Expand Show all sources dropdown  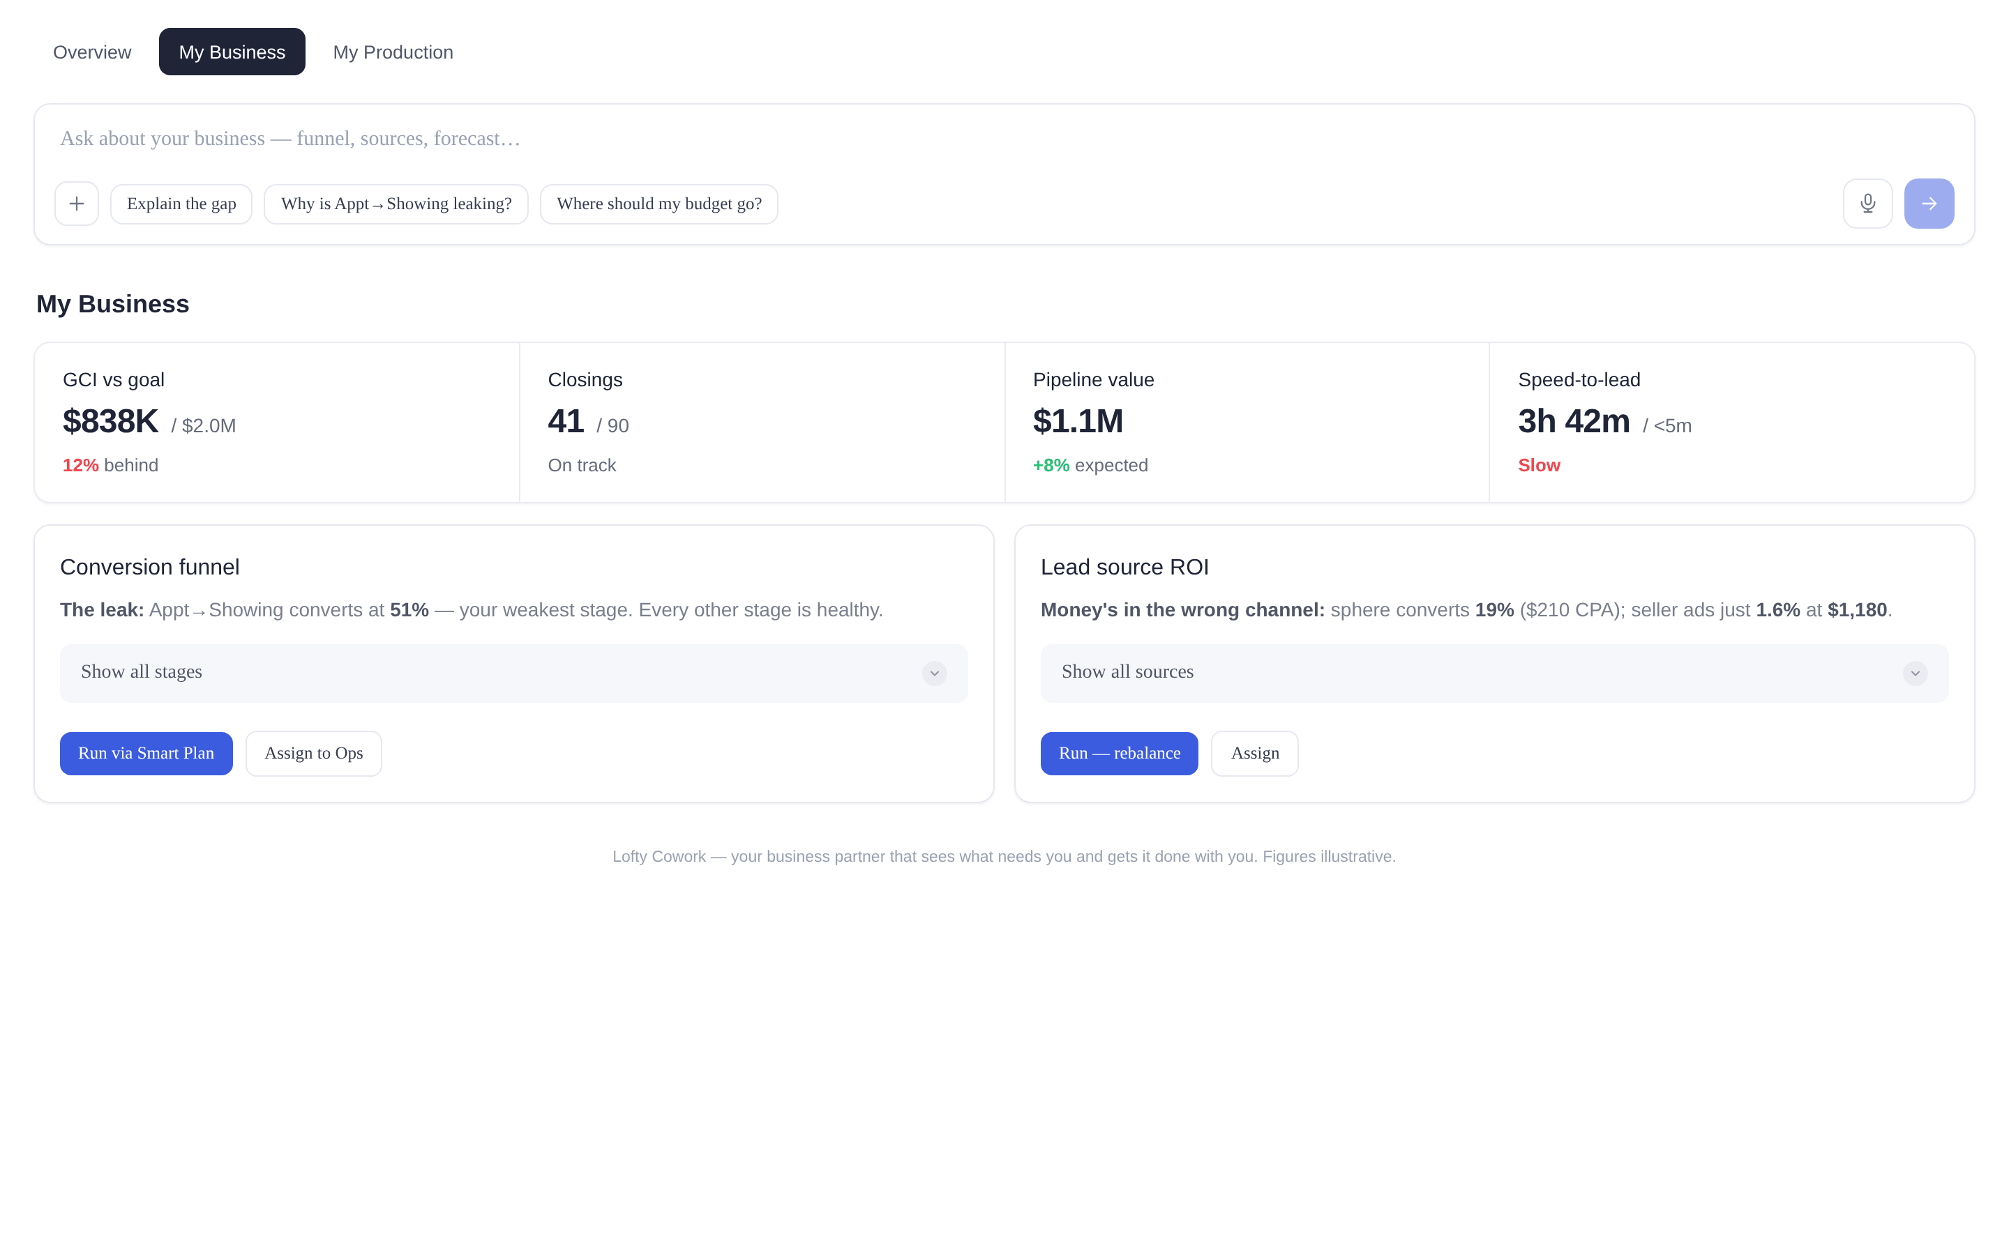pos(1494,673)
